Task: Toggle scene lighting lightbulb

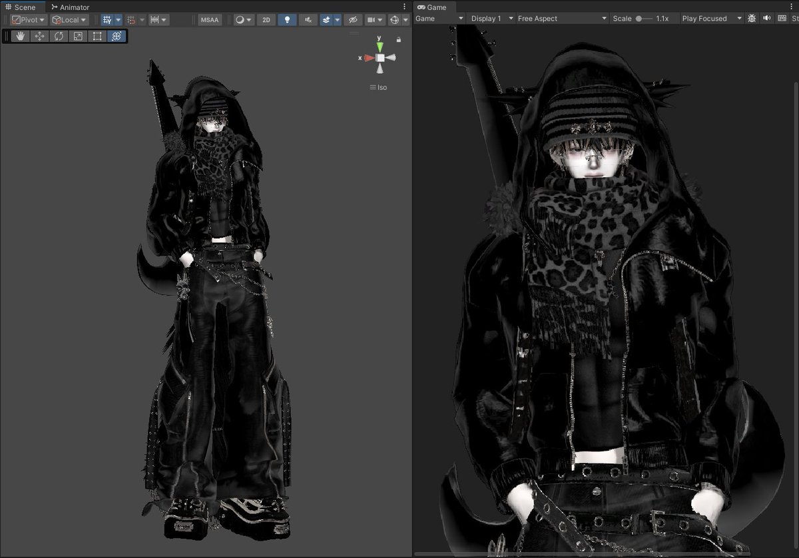Action: 287,20
